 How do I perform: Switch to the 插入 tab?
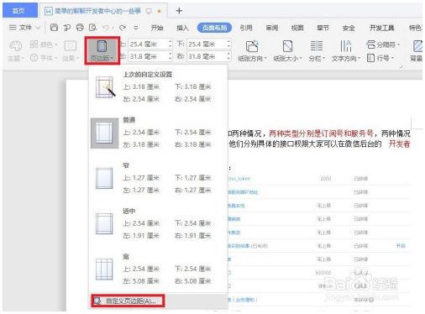click(x=182, y=28)
